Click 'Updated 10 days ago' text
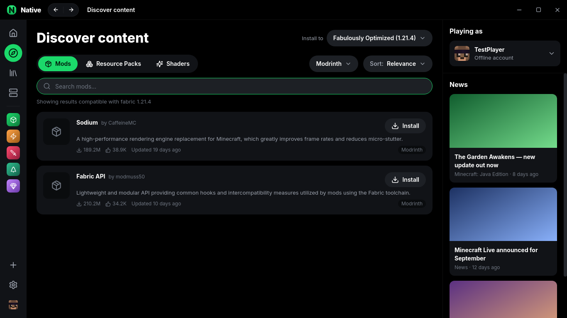The height and width of the screenshot is (318, 567). click(156, 204)
